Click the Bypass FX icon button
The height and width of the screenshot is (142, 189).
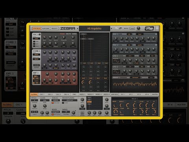point(82,113)
